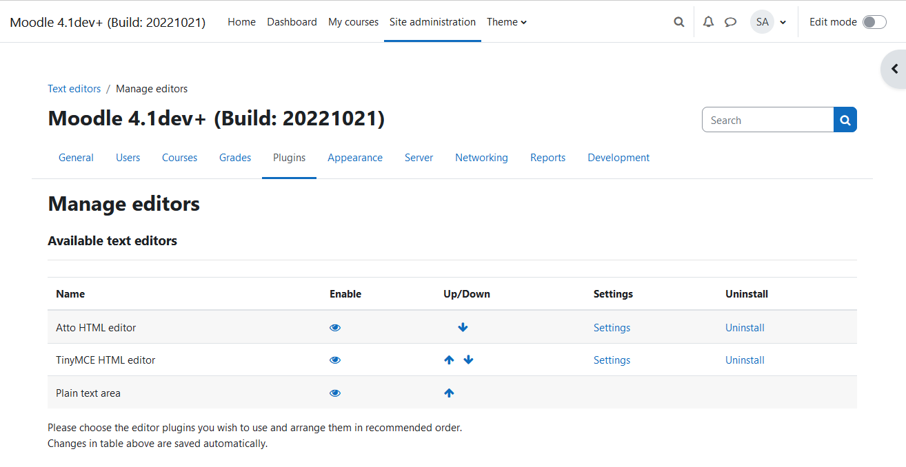Open Dashboard in top navigation
Viewport: 906px width, 467px height.
[x=292, y=22]
